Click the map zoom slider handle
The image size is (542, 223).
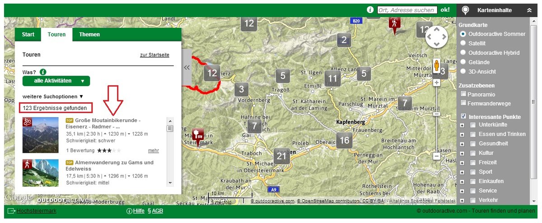436,114
